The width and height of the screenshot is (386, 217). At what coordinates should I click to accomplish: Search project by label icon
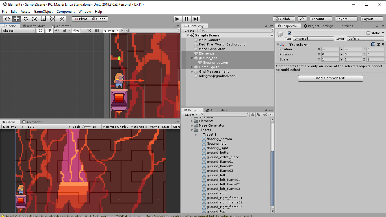click(259, 115)
